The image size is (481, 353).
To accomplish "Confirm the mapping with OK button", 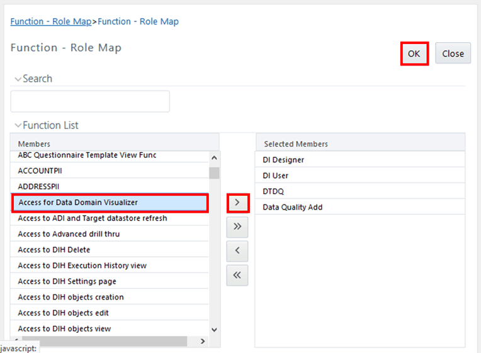I will tap(414, 53).
